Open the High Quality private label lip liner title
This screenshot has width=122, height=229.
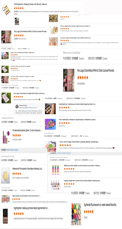pos(26,196)
